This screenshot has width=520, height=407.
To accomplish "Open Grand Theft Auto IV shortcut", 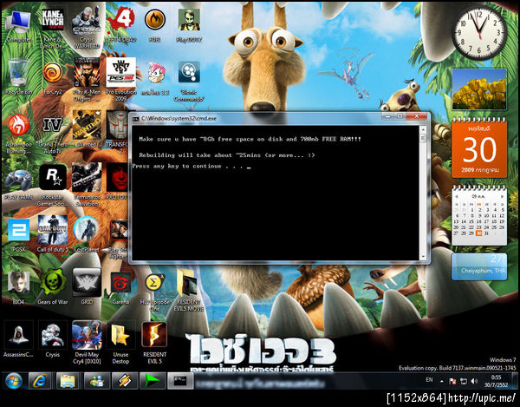I will point(52,133).
